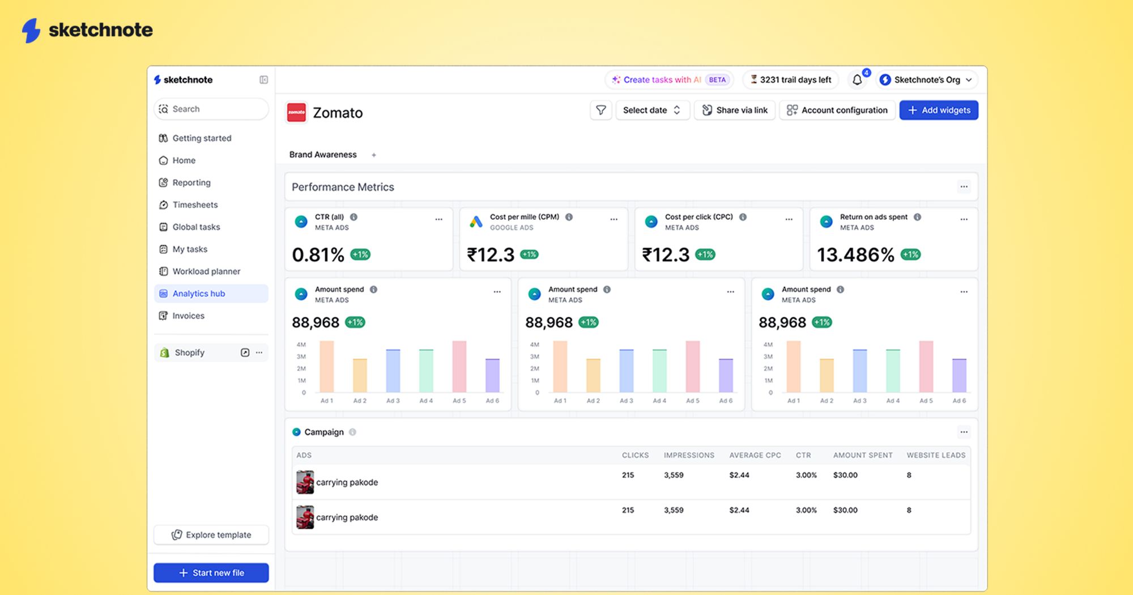Switch to Brand Awareness tab
This screenshot has width=1133, height=595.
pos(323,155)
